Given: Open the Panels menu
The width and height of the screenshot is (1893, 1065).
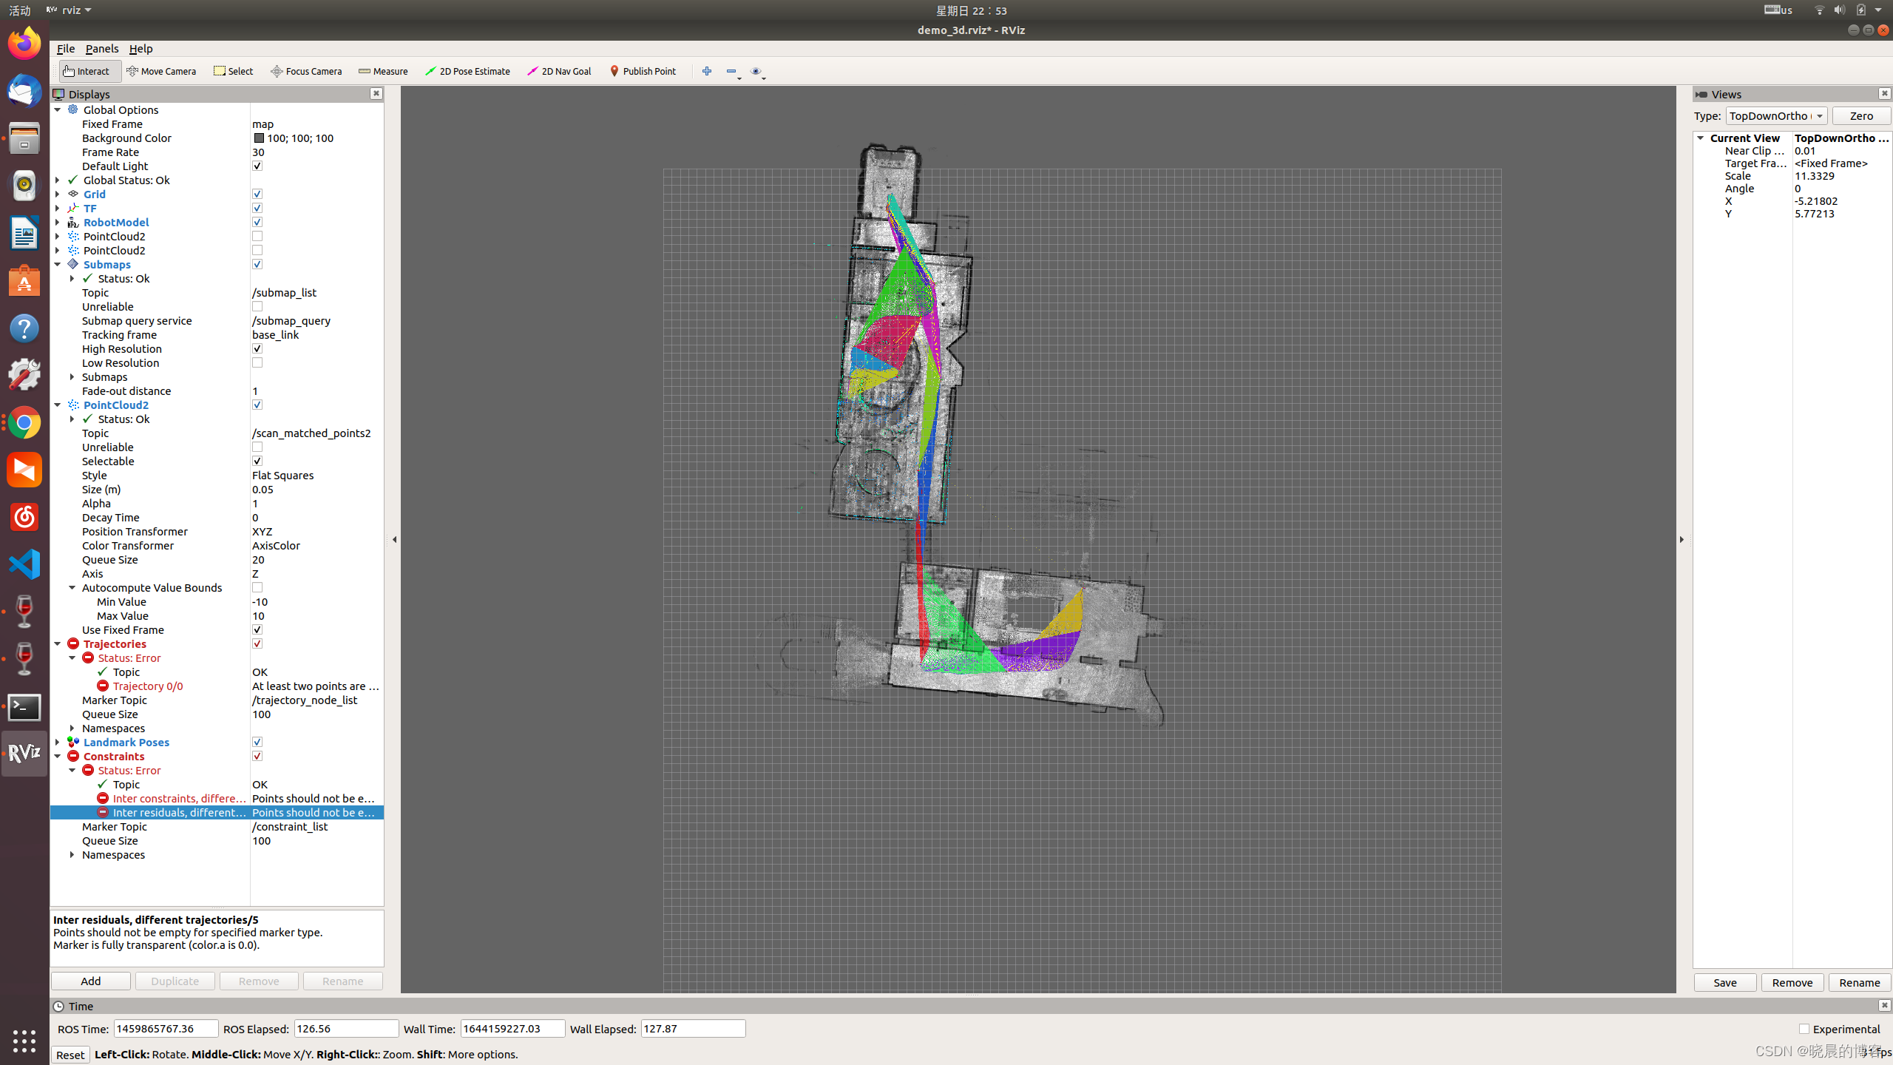Looking at the screenshot, I should click(x=101, y=49).
